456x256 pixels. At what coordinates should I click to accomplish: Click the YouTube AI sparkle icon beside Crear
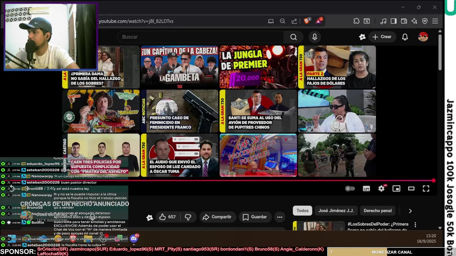click(x=362, y=37)
